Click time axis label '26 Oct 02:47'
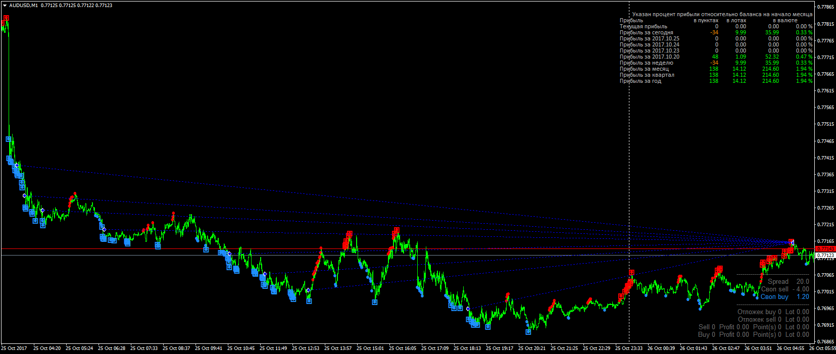 726,348
